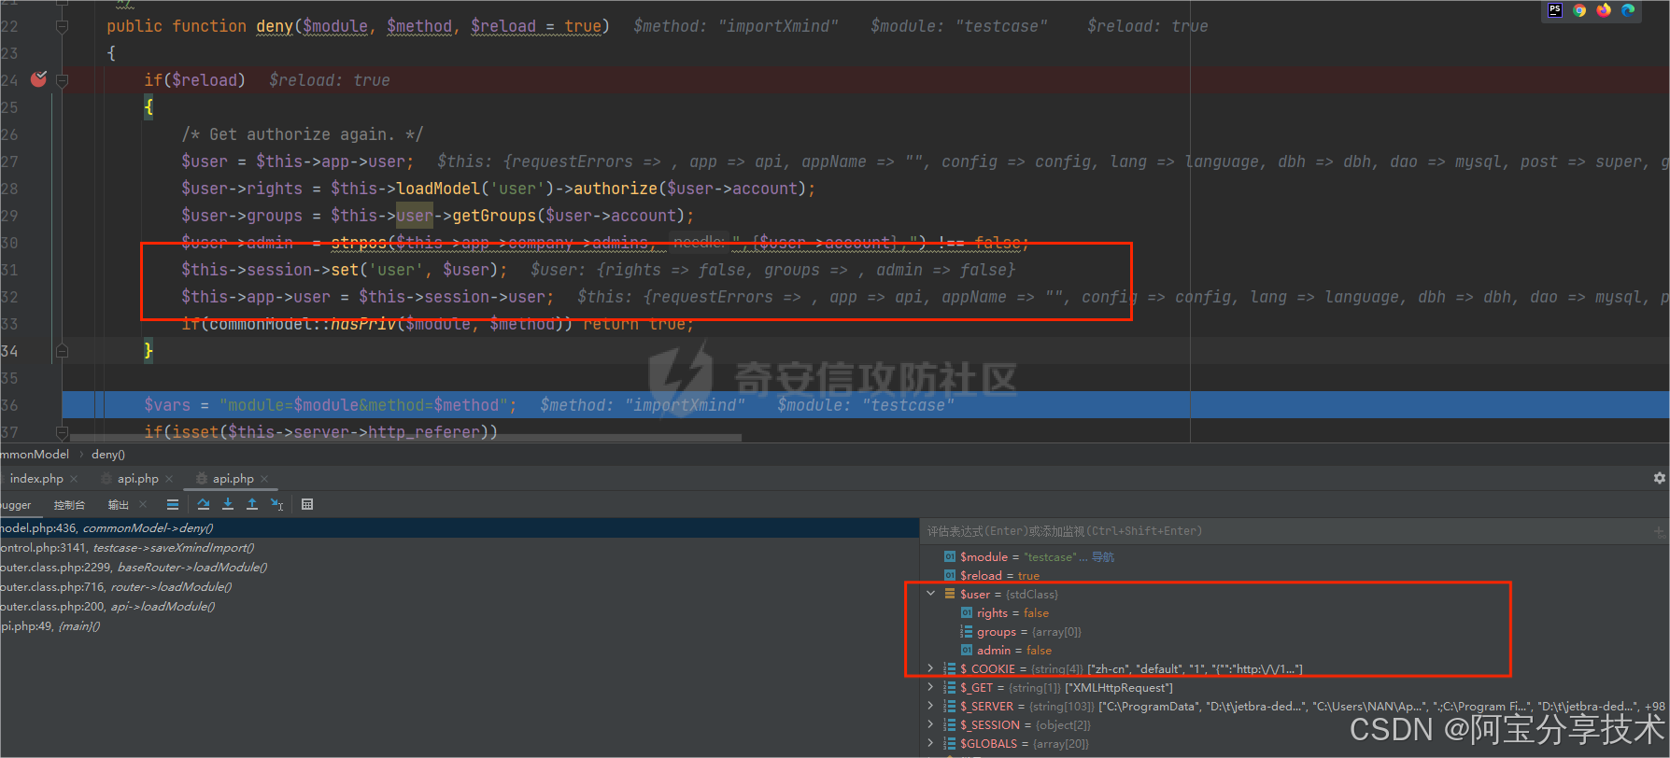Fold the if(isset block at line 37
Viewport: 1670px width, 758px height.
click(x=62, y=432)
